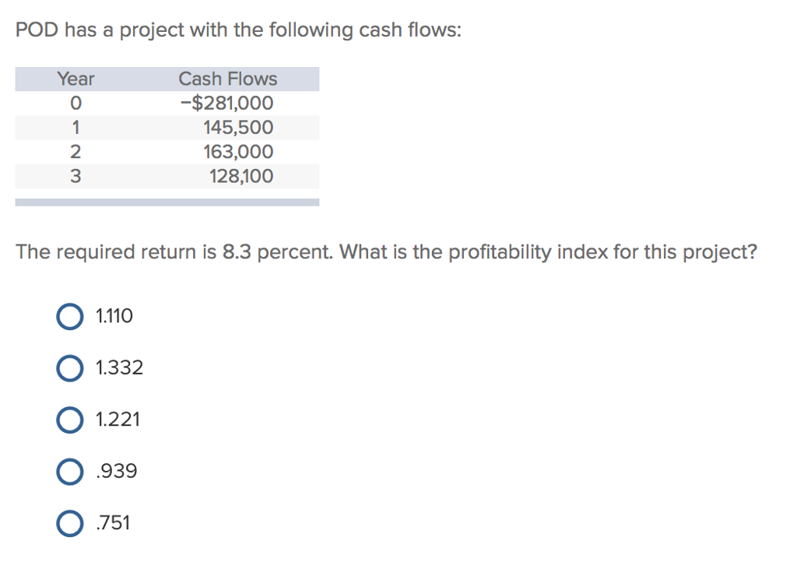Click the Year column header
Image resolution: width=797 pixels, height=569 pixels.
pos(75,79)
